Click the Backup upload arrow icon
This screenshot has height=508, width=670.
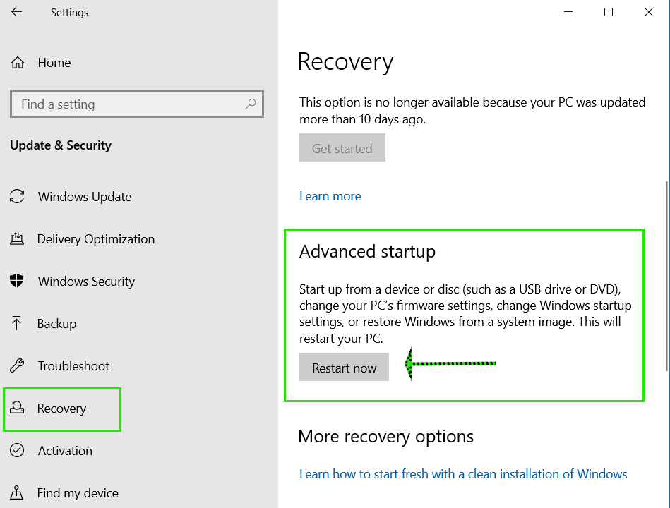[x=16, y=323]
